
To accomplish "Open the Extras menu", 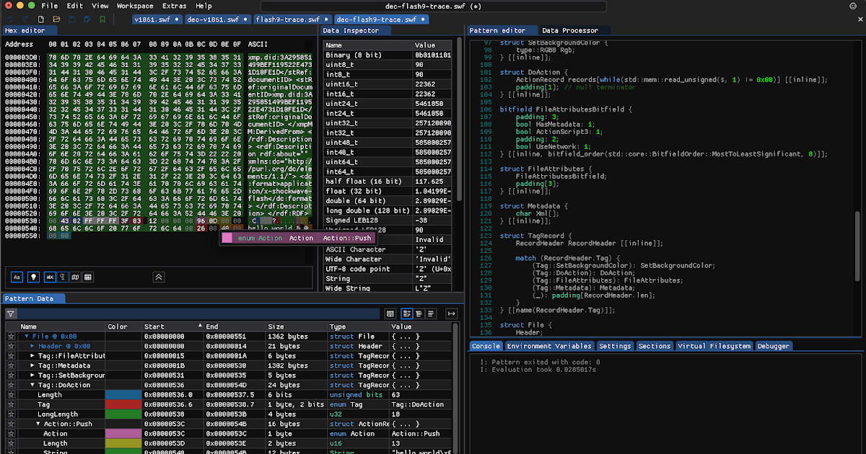I will coord(174,6).
